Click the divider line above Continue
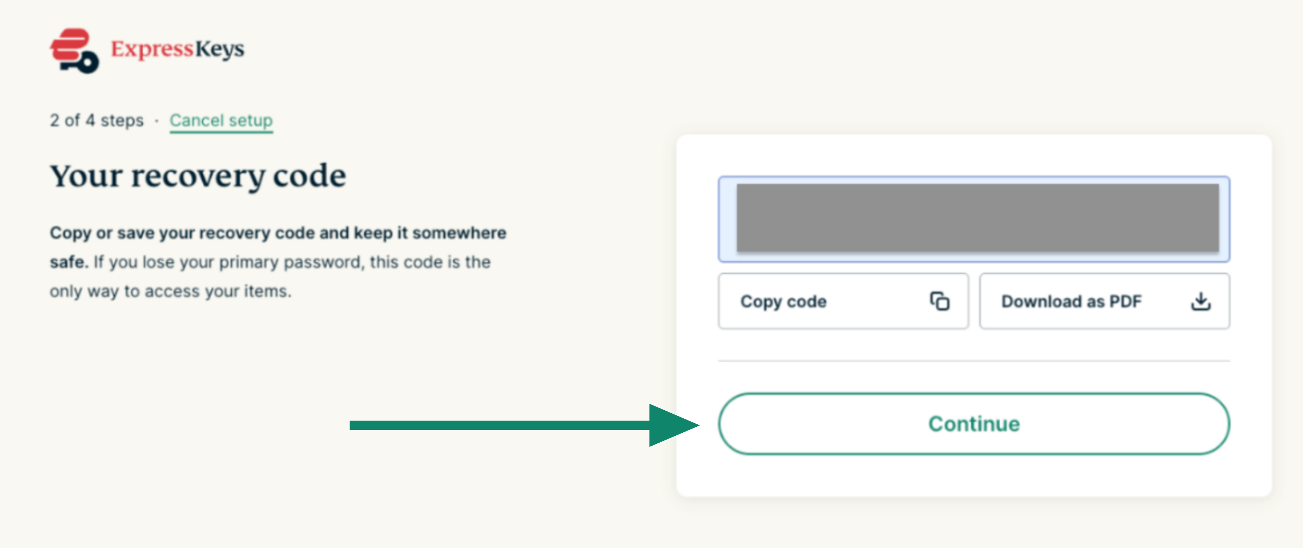The height and width of the screenshot is (548, 1303). coord(974,361)
